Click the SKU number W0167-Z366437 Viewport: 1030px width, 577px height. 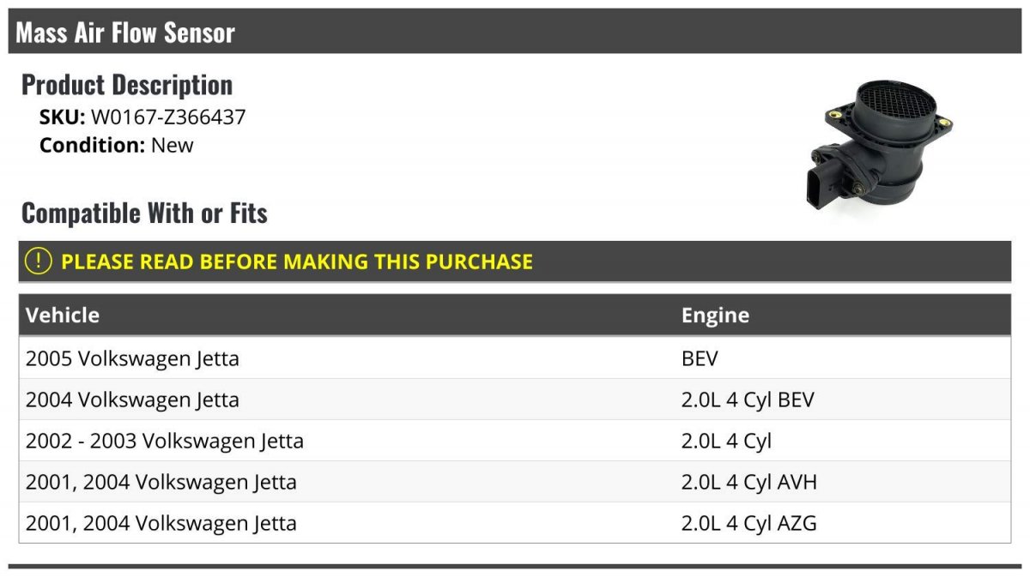pyautogui.click(x=168, y=117)
